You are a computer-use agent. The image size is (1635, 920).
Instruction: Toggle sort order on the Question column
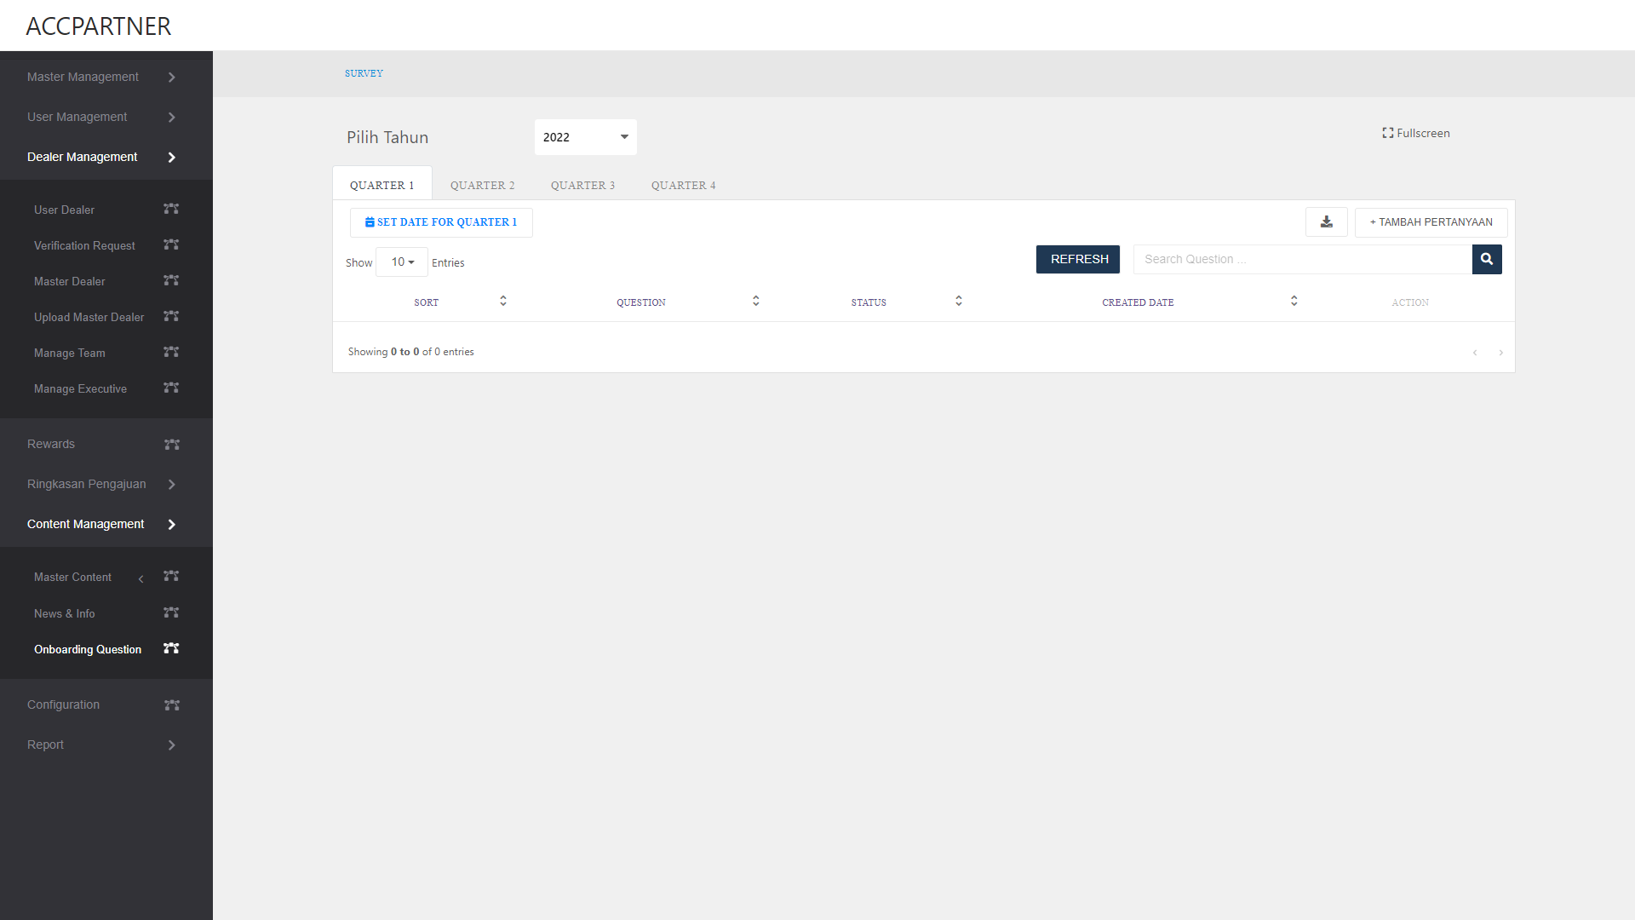coord(755,302)
